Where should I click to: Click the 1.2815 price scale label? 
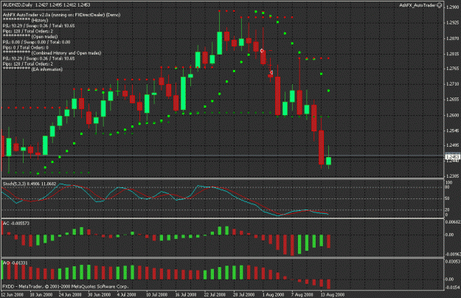coord(452,54)
